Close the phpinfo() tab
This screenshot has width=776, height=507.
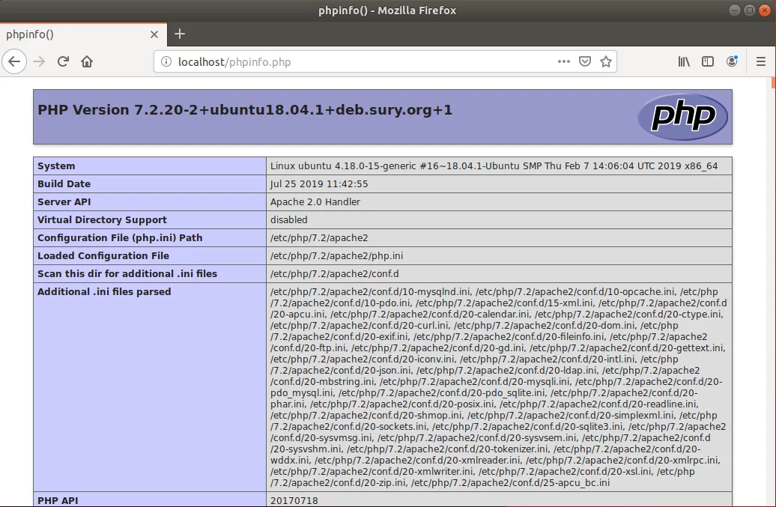coord(154,34)
